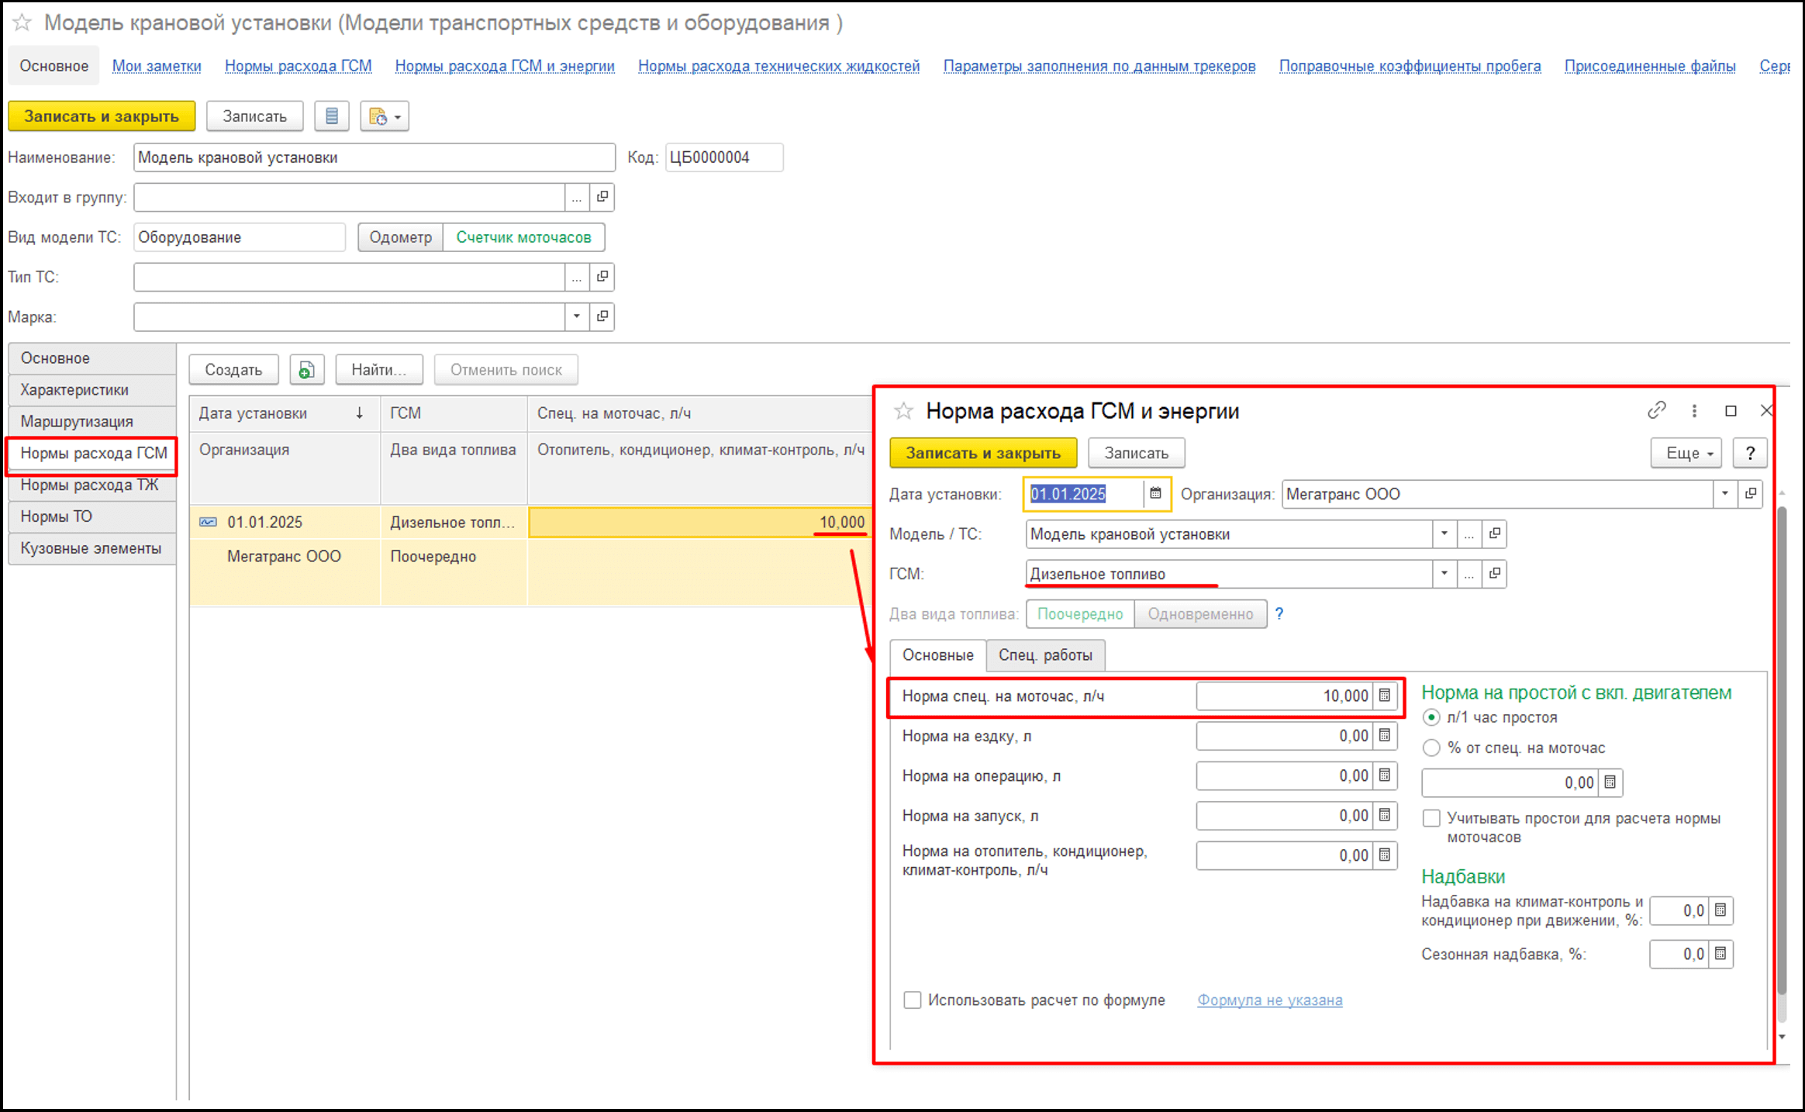This screenshot has height=1112, width=1805.
Task: Click the favorite star next to the model title
Action: pyautogui.click(x=22, y=23)
